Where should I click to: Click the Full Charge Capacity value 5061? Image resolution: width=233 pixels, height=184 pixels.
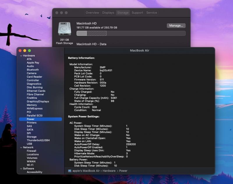pos(114,98)
